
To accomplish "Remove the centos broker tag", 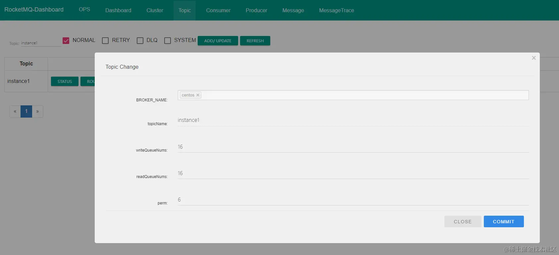I will click(x=198, y=95).
